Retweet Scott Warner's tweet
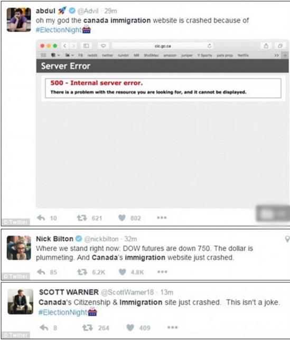 [x=88, y=327]
